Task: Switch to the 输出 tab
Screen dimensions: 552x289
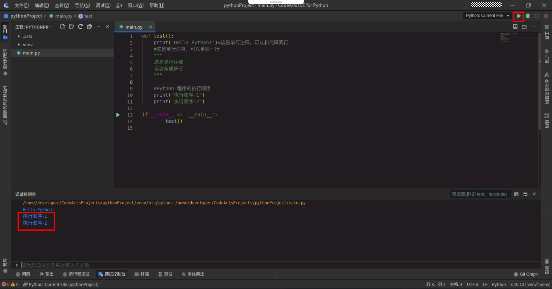Action: pos(47,274)
